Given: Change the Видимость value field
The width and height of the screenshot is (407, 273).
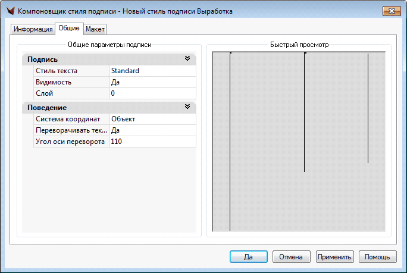Looking at the screenshot, I should click(152, 82).
